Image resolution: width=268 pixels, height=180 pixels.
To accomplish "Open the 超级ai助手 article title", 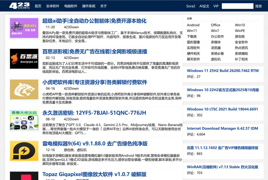I will 94,21.
